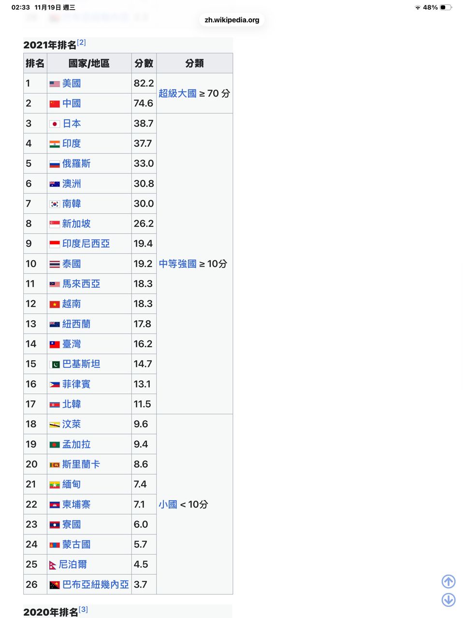Click the Japan flag icon

(x=55, y=124)
